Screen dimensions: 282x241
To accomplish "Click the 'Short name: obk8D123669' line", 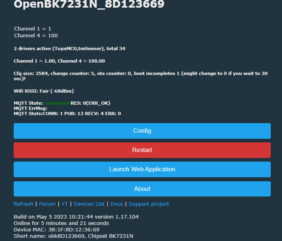I will click(74, 236).
